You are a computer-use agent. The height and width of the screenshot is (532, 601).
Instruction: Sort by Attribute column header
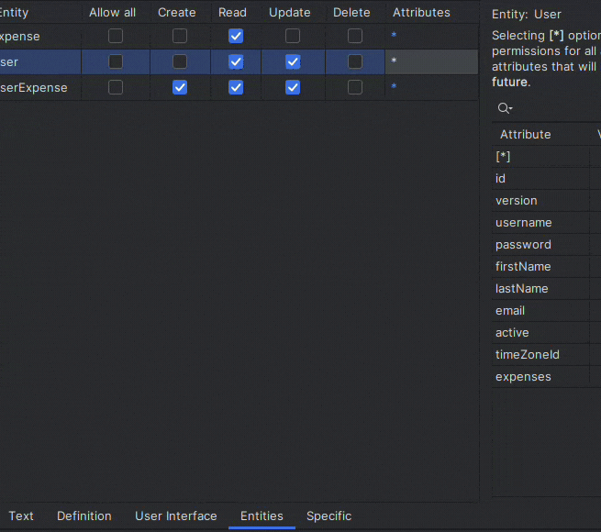[525, 134]
